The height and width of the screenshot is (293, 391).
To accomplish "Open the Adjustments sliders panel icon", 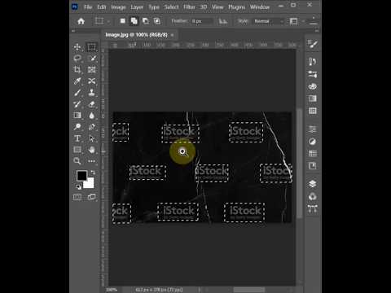I will tap(313, 74).
